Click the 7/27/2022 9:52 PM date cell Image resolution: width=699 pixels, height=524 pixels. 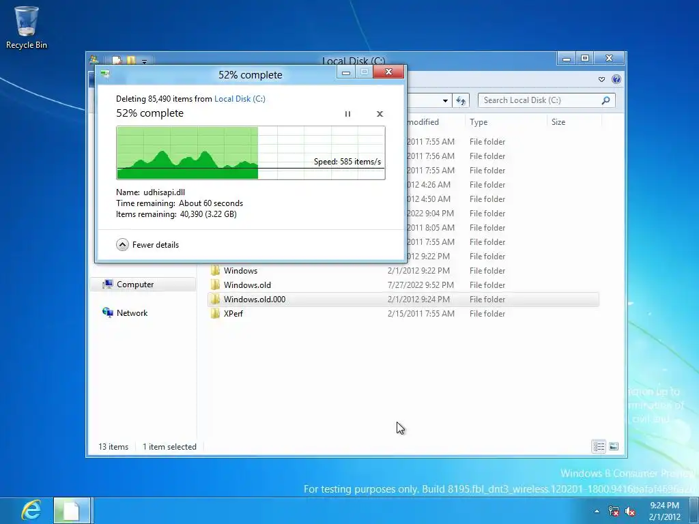click(420, 285)
